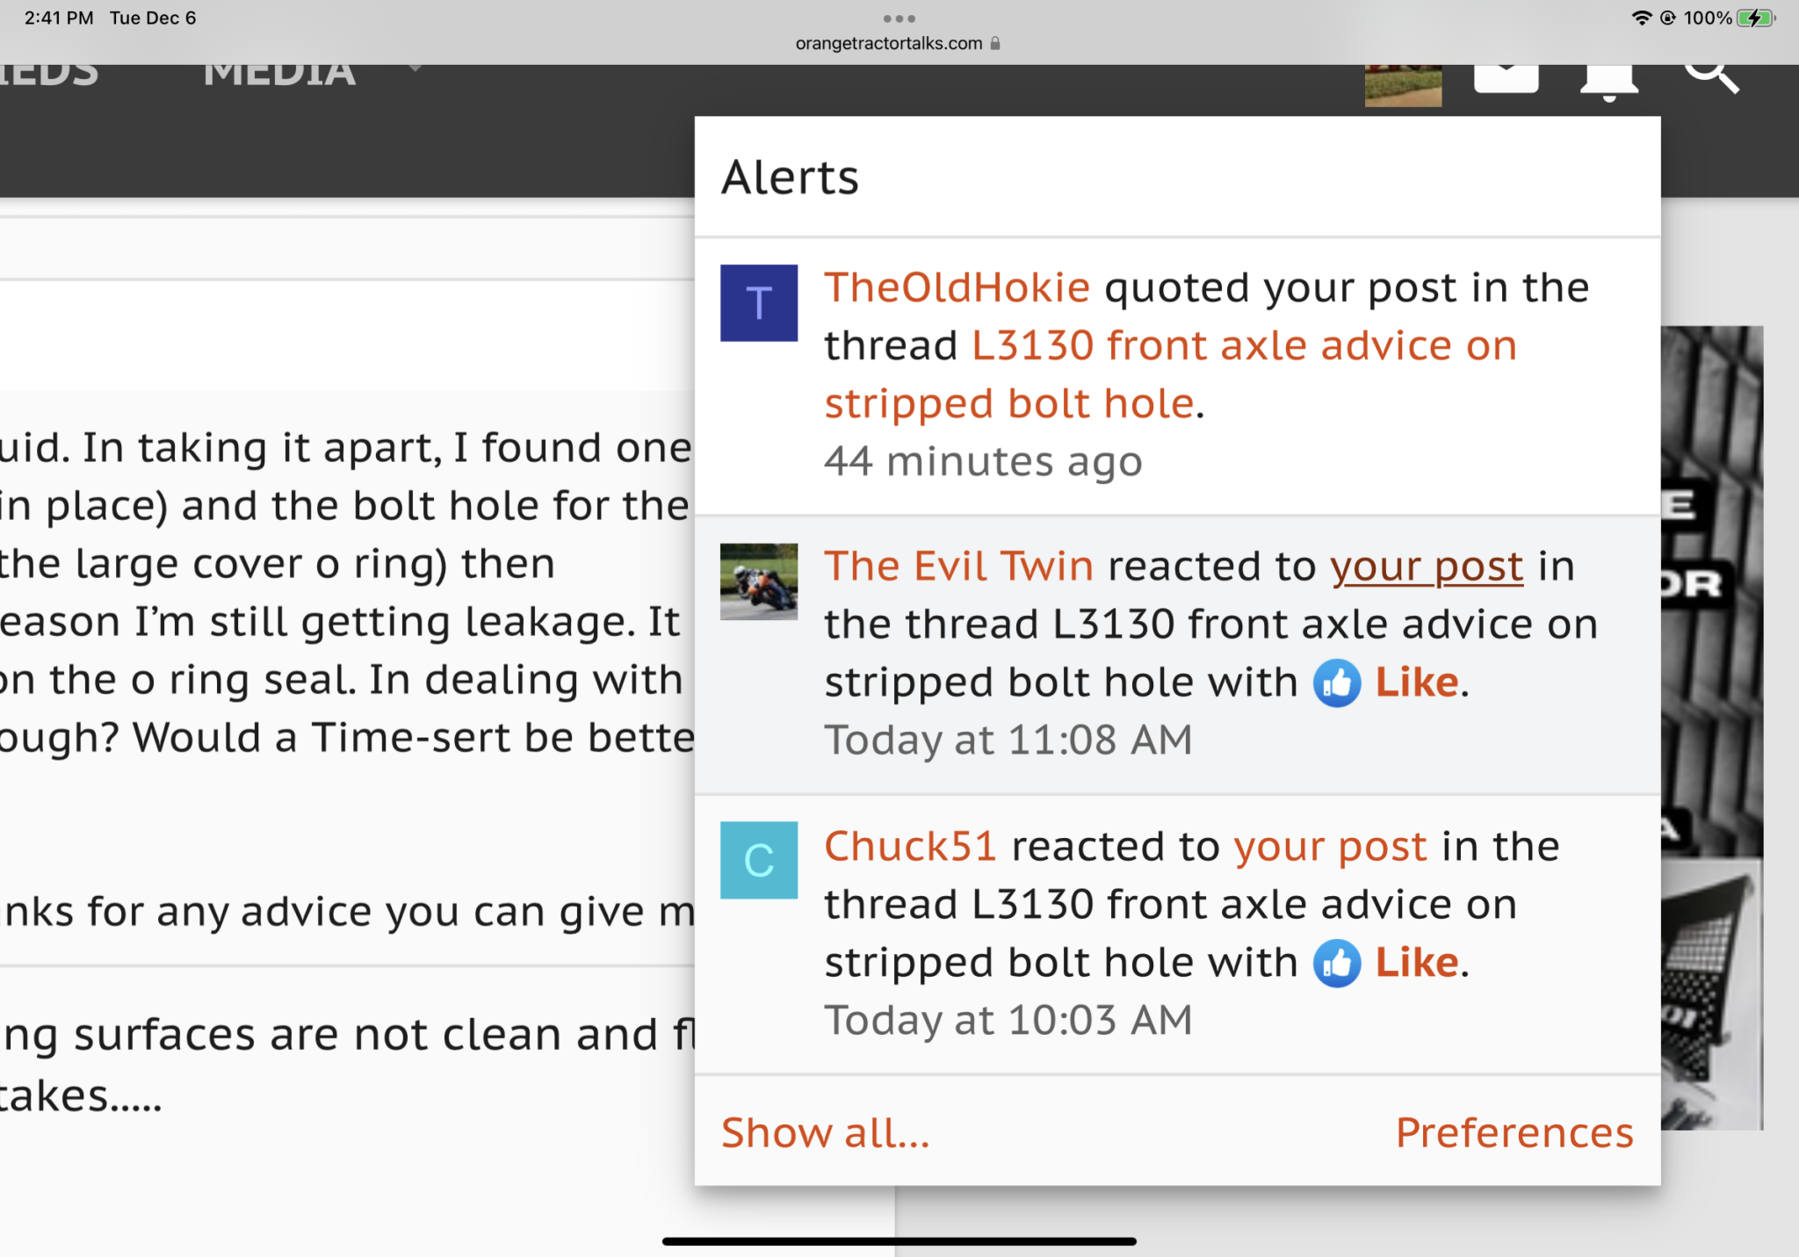The width and height of the screenshot is (1799, 1257).
Task: Tap the search magnifier icon
Action: click(x=1711, y=77)
